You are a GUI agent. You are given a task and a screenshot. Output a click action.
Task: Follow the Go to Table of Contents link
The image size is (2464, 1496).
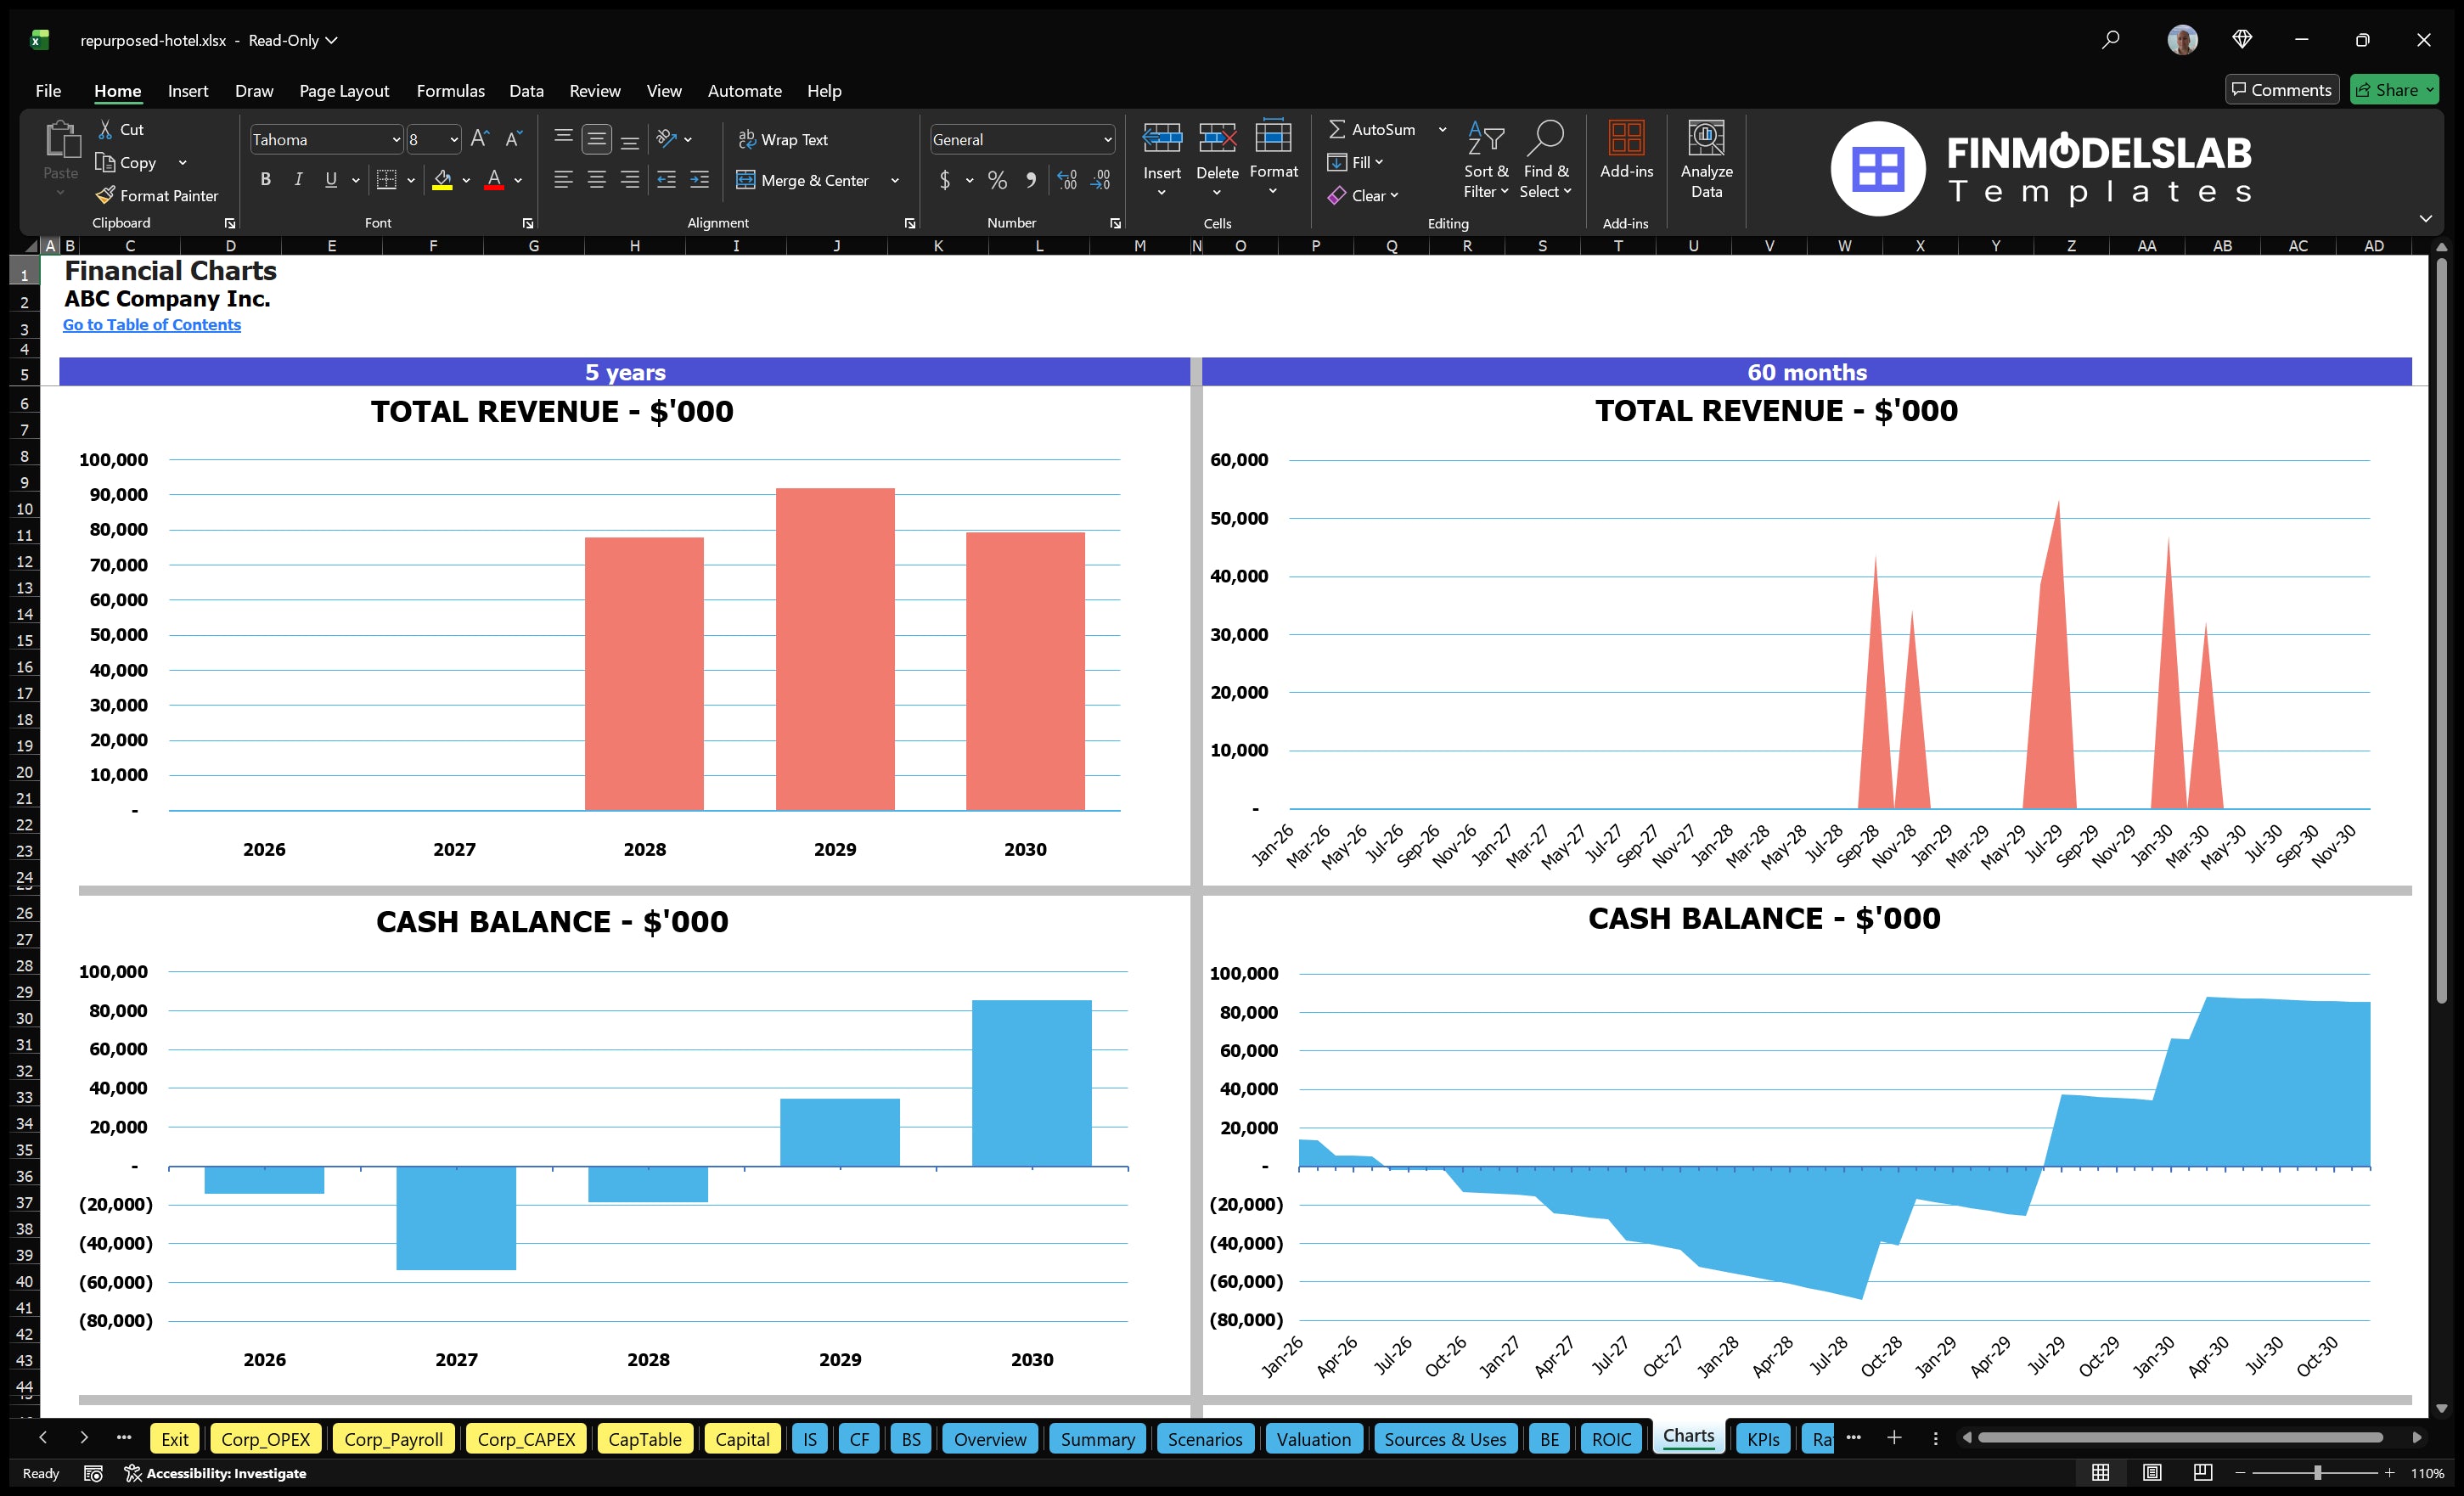pyautogui.click(x=152, y=324)
